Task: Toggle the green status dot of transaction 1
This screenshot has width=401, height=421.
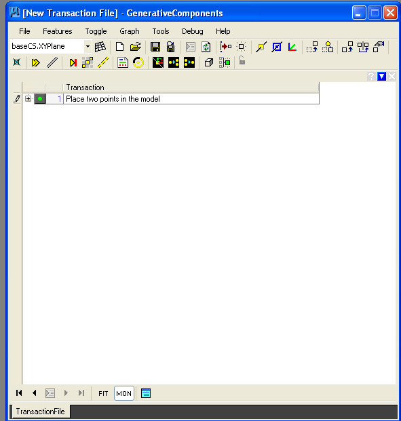Action: coord(40,99)
